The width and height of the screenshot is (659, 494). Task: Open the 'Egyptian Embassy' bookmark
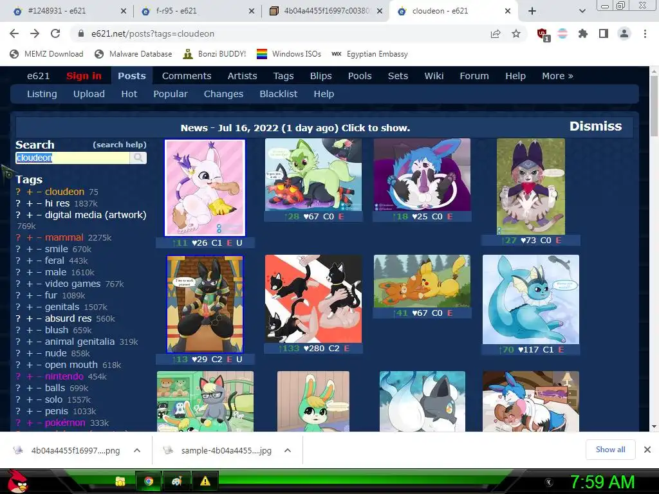369,54
